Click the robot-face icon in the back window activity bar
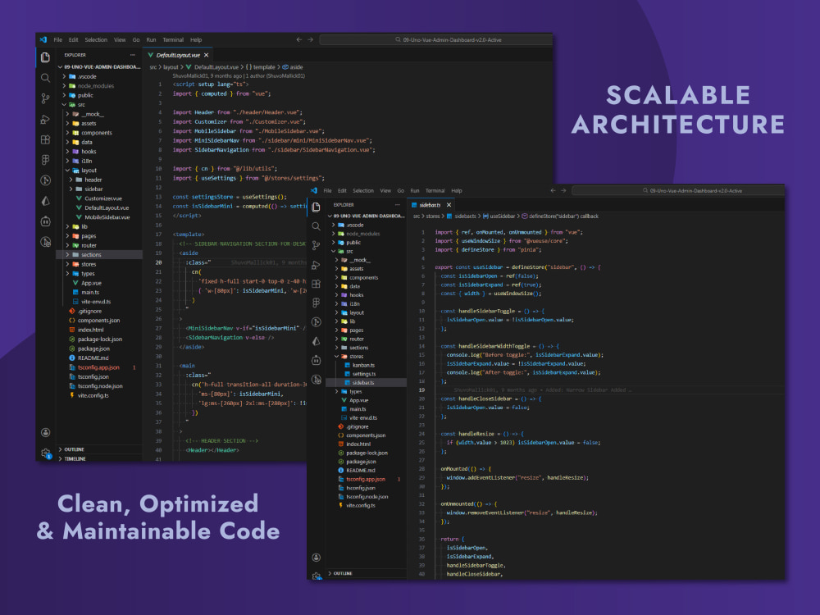Screen dimensions: 820x615 45,221
